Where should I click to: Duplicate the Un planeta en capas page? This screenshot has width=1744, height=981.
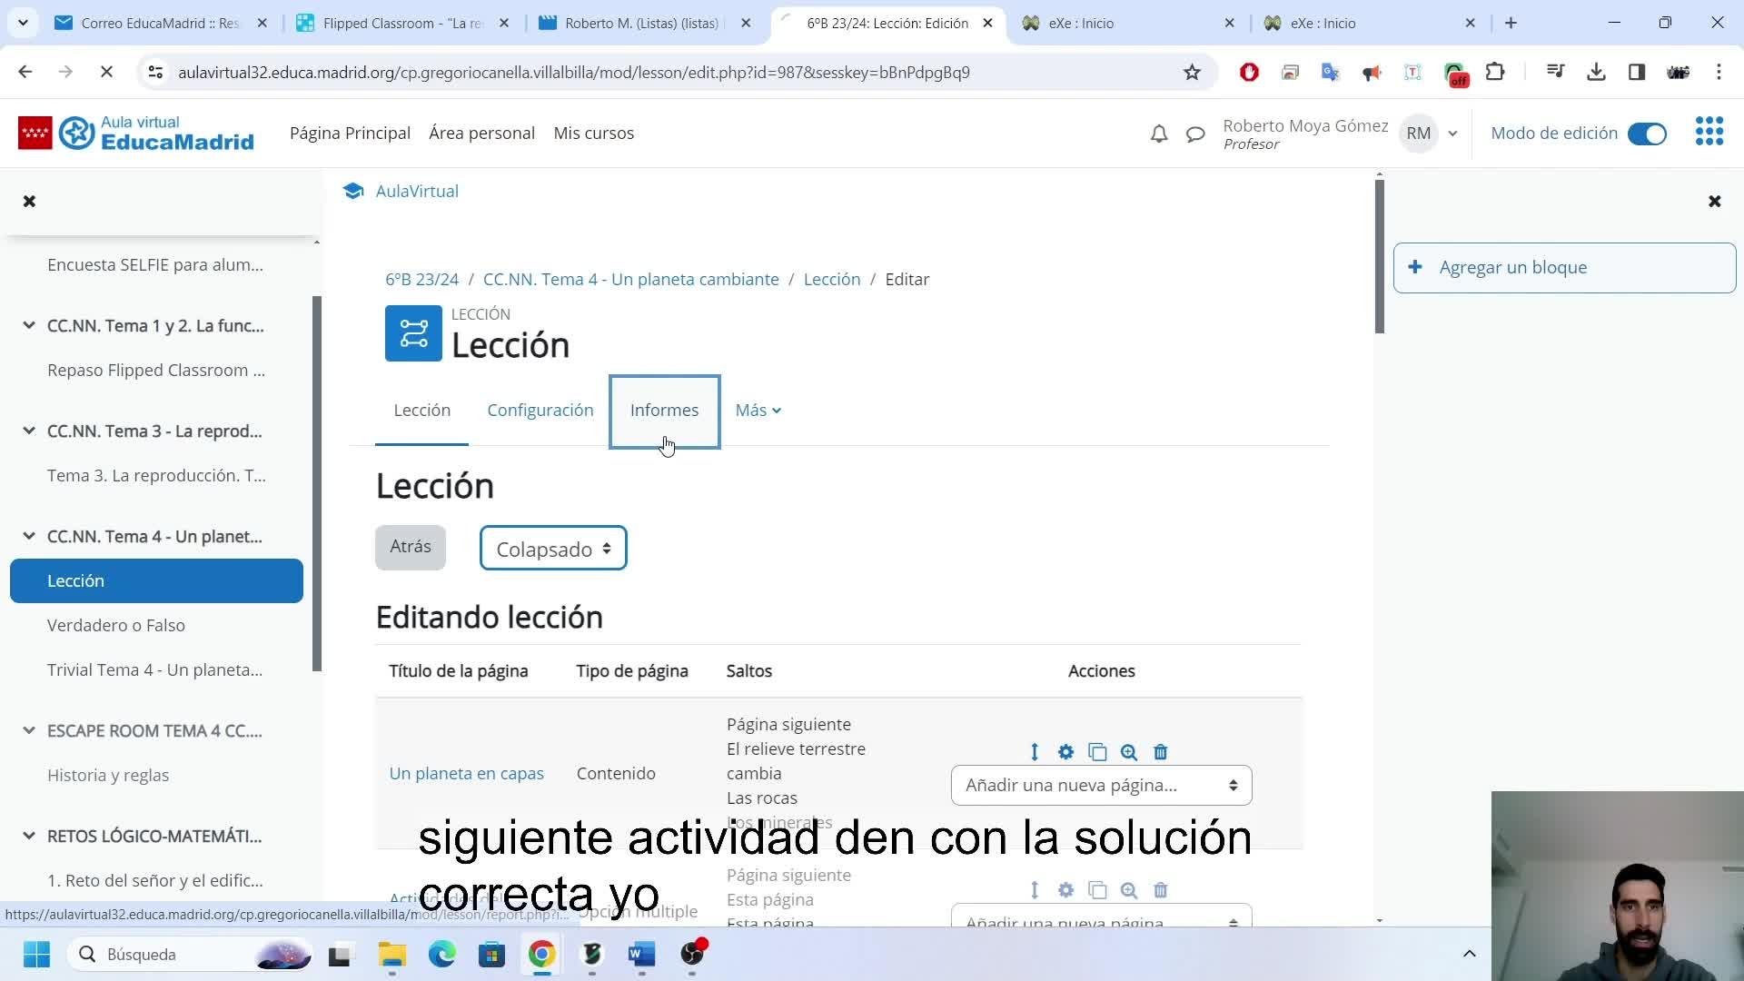(1097, 752)
